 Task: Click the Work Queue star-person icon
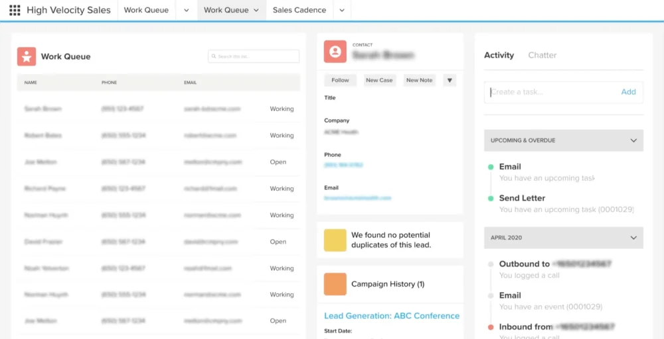27,56
